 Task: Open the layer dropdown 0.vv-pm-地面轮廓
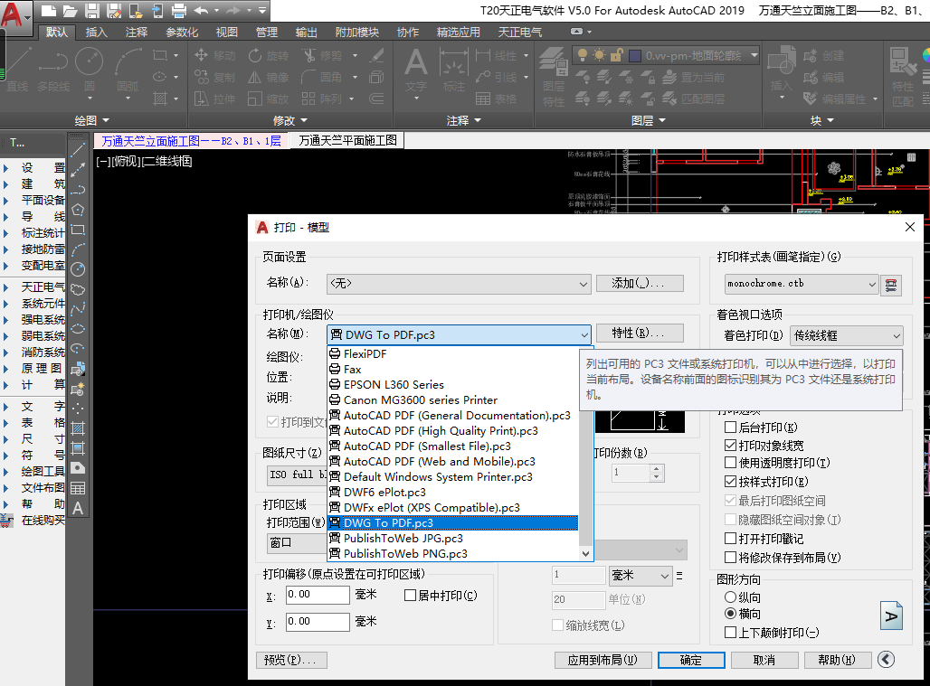point(667,56)
